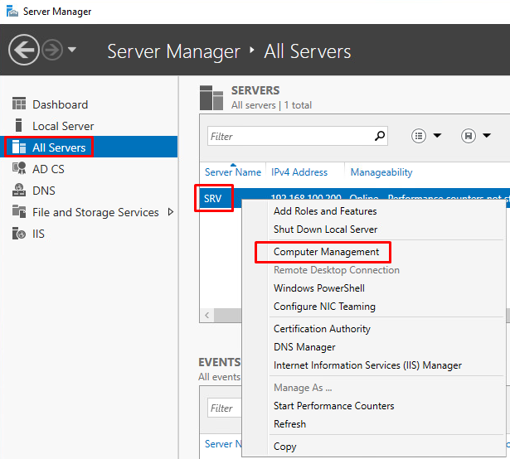510x459 pixels.
Task: Sort by Server Name column
Action: pyautogui.click(x=233, y=172)
